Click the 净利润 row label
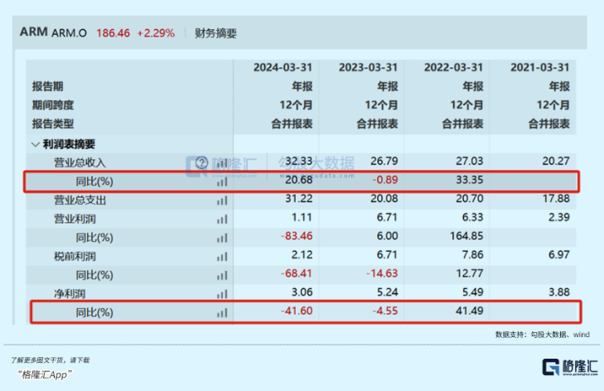 coord(70,294)
